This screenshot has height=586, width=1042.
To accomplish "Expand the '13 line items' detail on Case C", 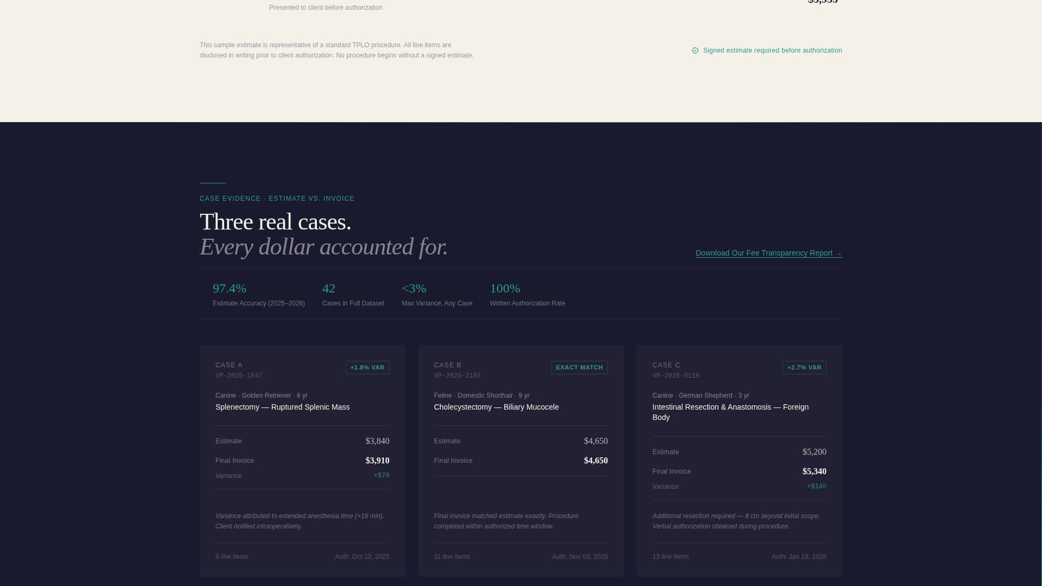I will pos(670,556).
